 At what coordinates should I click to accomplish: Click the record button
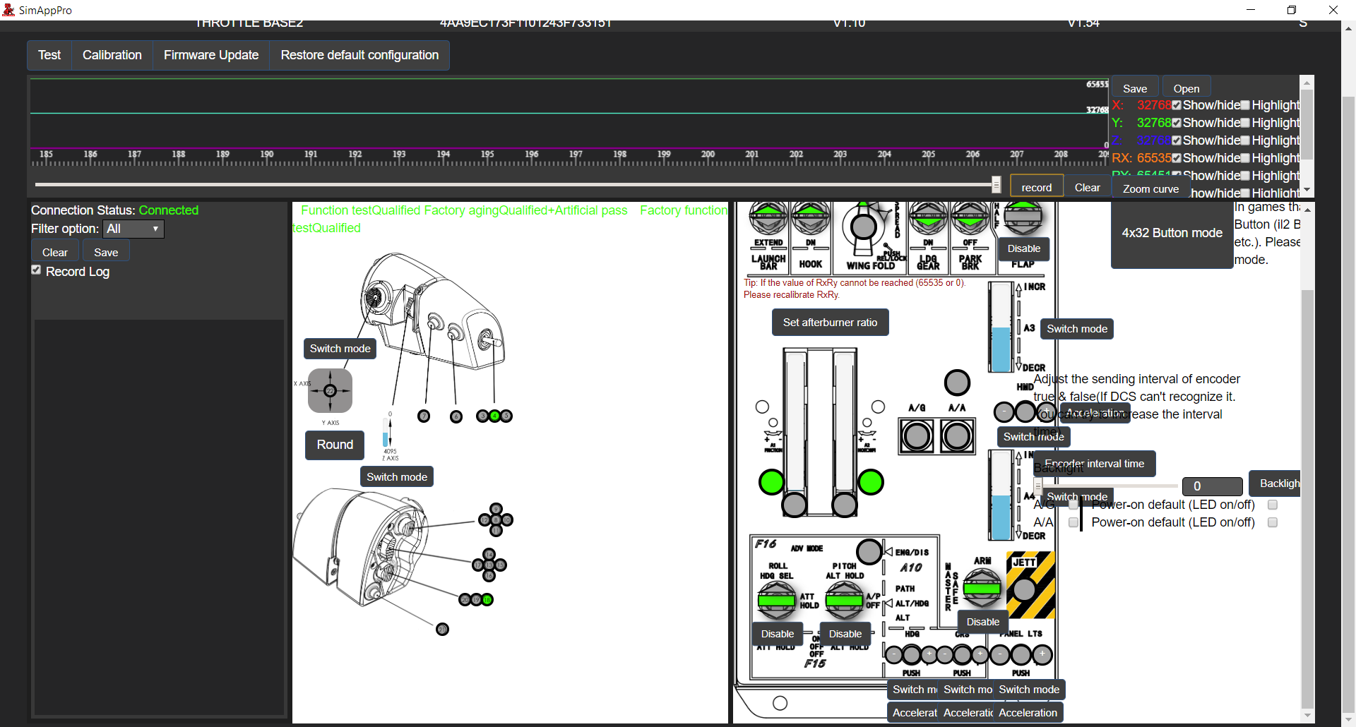pos(1037,187)
